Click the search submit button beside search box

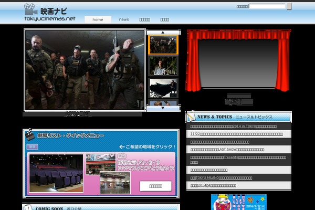pyautogui.click(x=289, y=6)
